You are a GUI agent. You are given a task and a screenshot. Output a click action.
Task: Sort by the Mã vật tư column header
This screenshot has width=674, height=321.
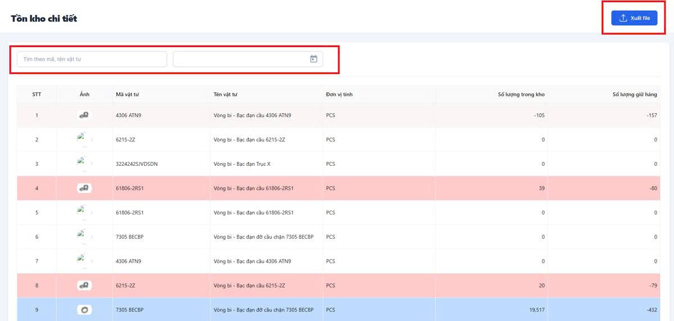pos(127,95)
